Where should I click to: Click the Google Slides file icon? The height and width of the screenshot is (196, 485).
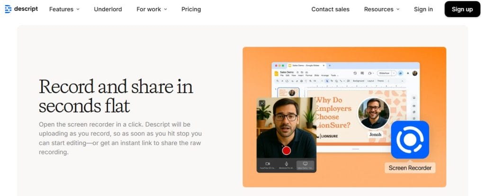pos(276,74)
